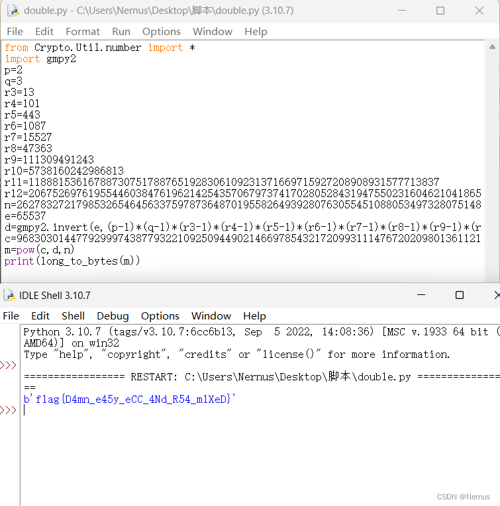Click the Python icon in IDLE Shell title bar
Image resolution: width=500 pixels, height=506 pixels.
coord(9,295)
